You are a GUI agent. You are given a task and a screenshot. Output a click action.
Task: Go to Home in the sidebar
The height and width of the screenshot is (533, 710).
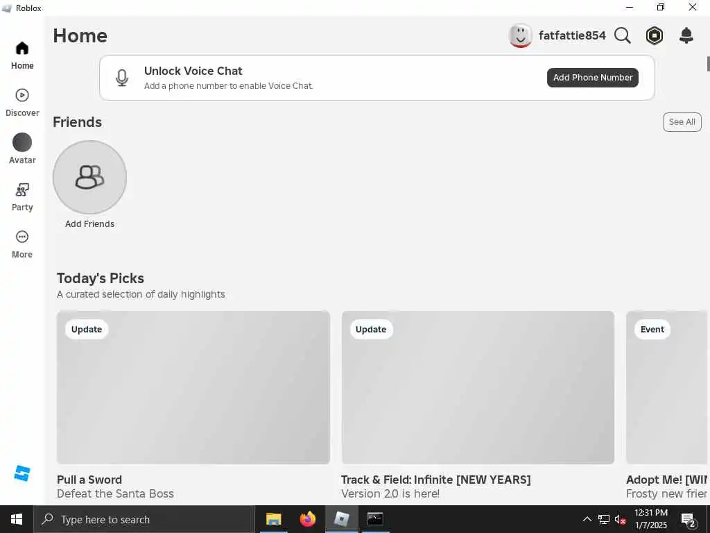tap(22, 56)
